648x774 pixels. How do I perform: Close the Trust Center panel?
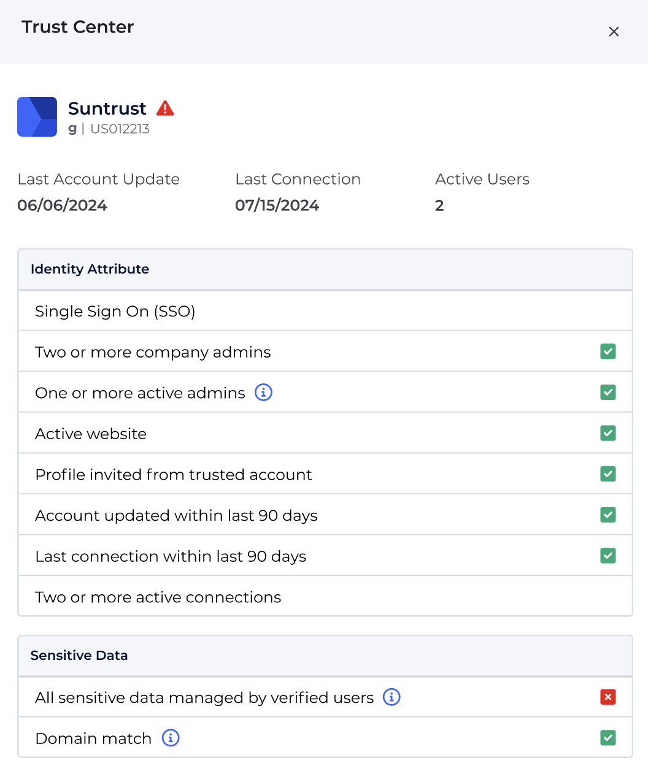[x=614, y=31]
